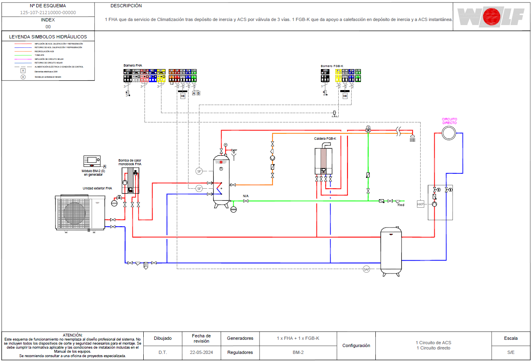Select the revision date '22-05-2024'
The image size is (532, 362).
pyautogui.click(x=201, y=352)
